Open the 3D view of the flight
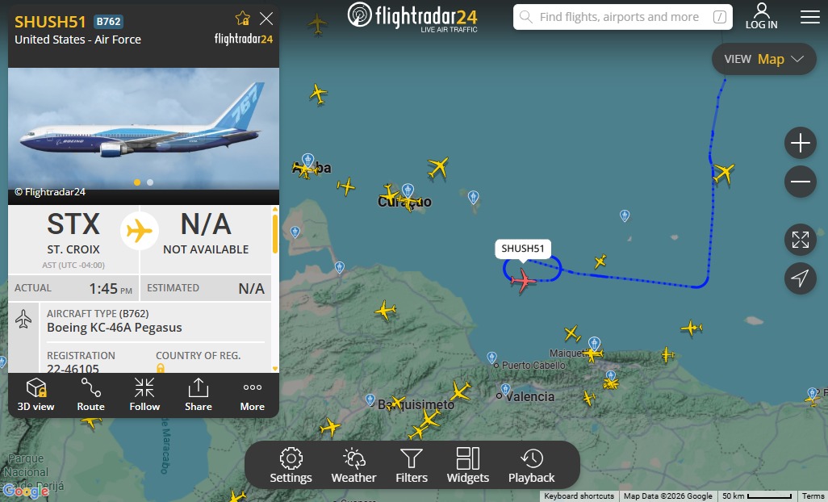Image resolution: width=828 pixels, height=502 pixels. 36,395
